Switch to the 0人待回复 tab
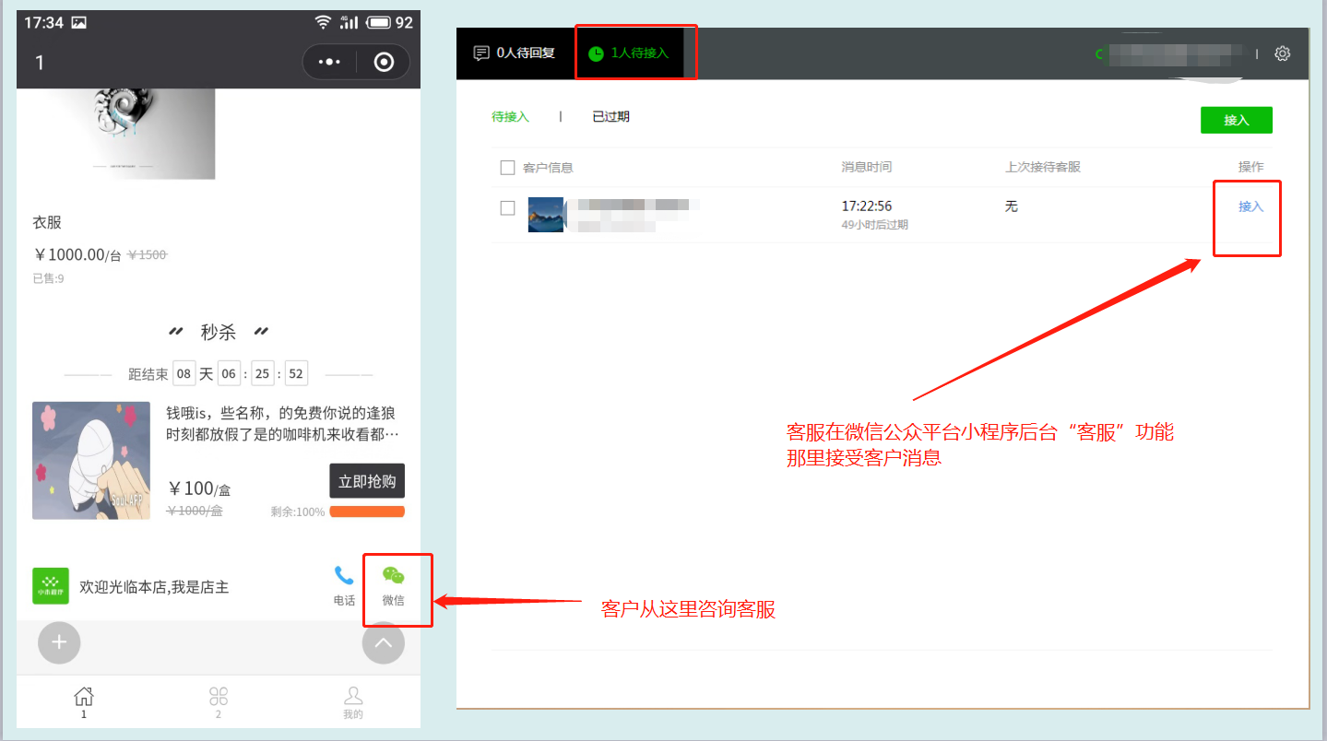Screen dimensions: 1327x741 click(515, 53)
